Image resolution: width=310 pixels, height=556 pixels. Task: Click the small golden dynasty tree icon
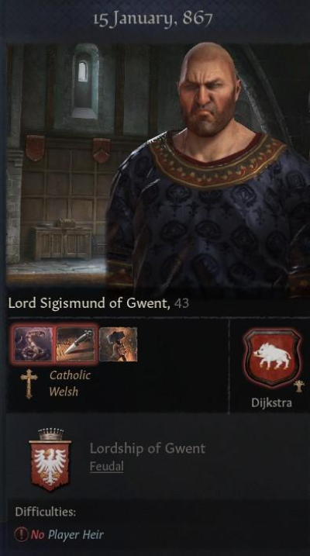point(298,386)
